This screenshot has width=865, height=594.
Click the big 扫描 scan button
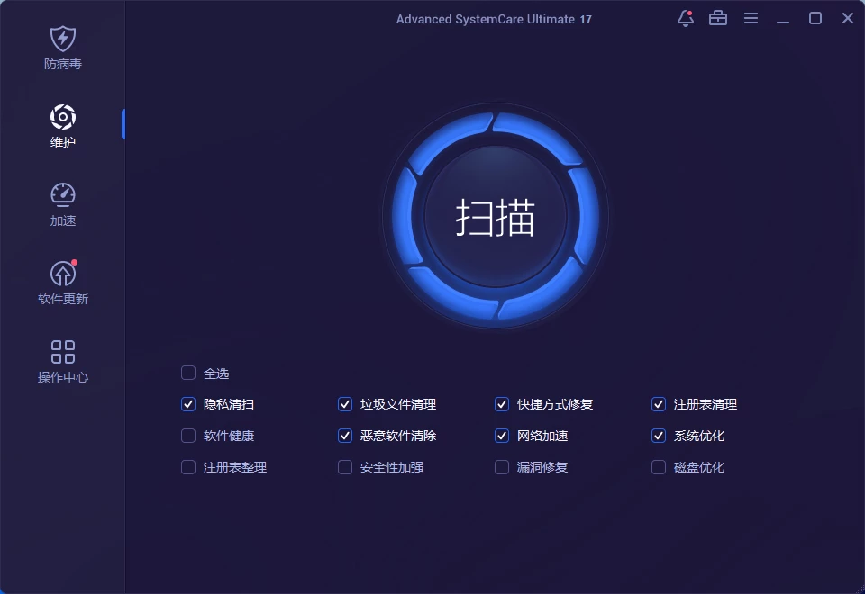496,218
